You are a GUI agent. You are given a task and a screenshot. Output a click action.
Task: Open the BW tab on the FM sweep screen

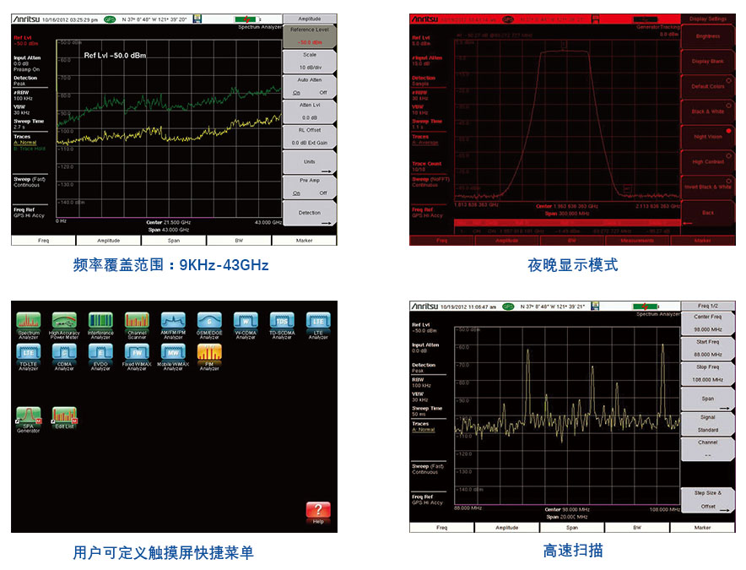tap(637, 528)
